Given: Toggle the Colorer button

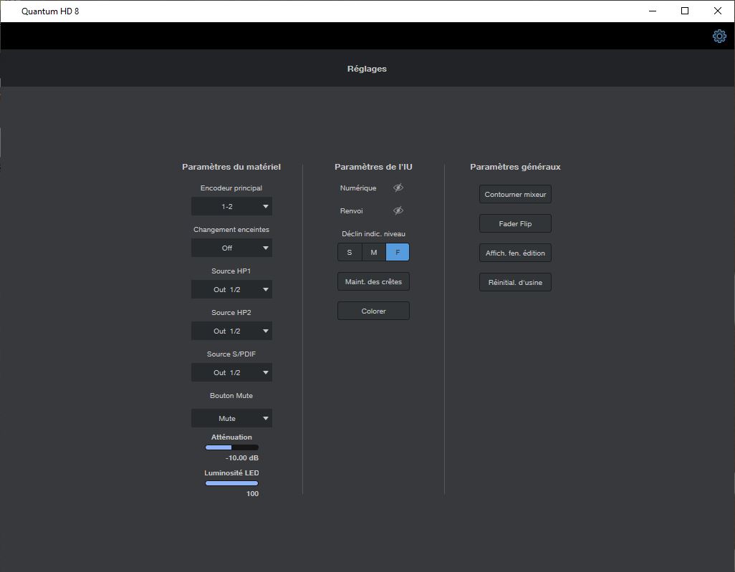Looking at the screenshot, I should (x=374, y=311).
